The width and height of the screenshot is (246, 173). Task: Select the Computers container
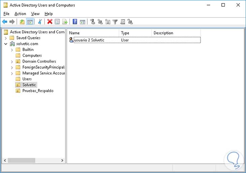point(32,55)
